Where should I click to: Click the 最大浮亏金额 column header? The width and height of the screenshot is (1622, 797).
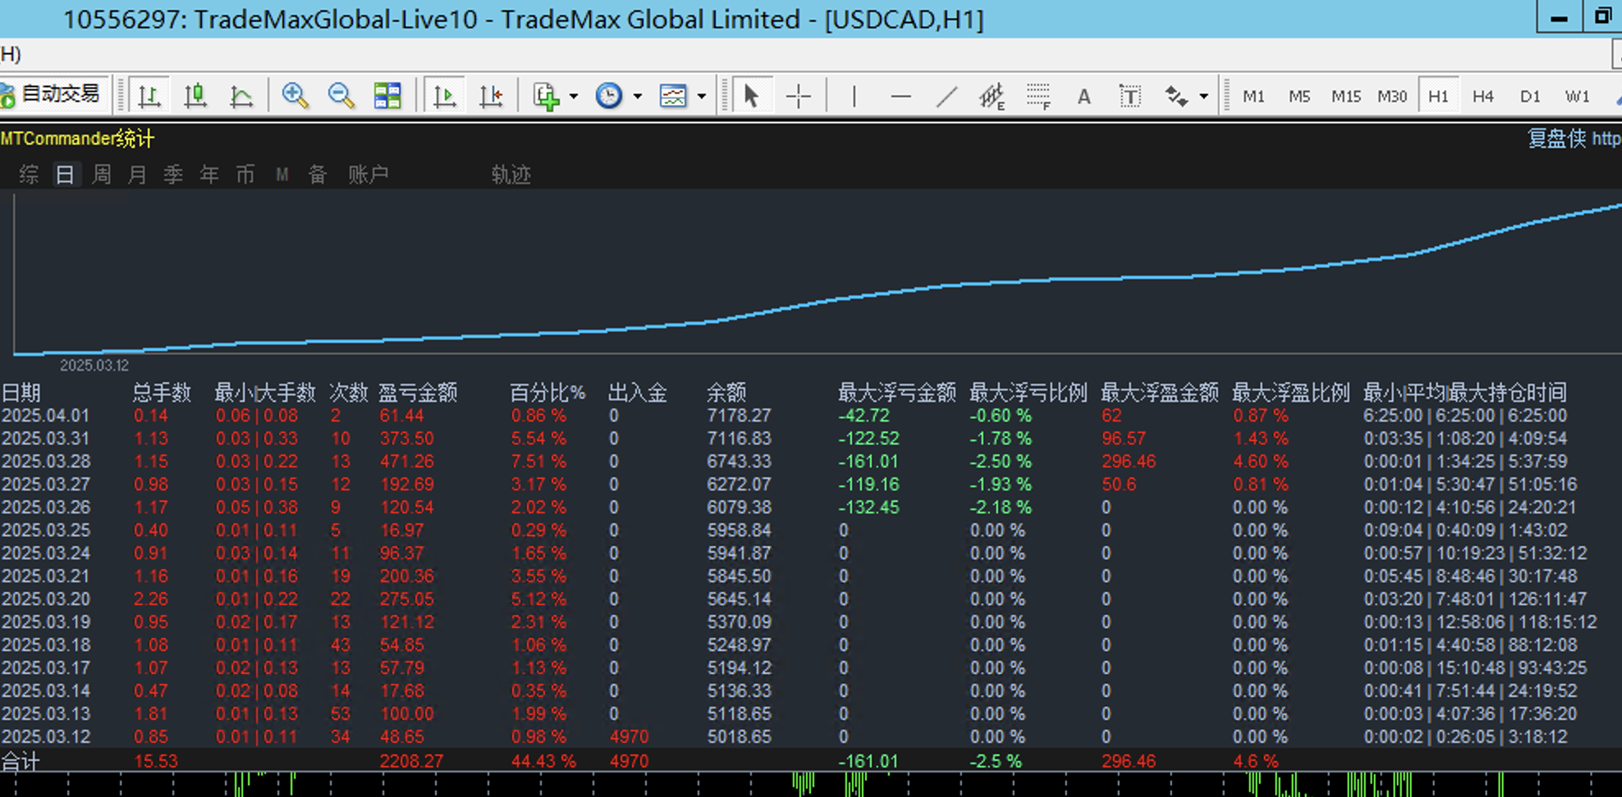point(897,393)
